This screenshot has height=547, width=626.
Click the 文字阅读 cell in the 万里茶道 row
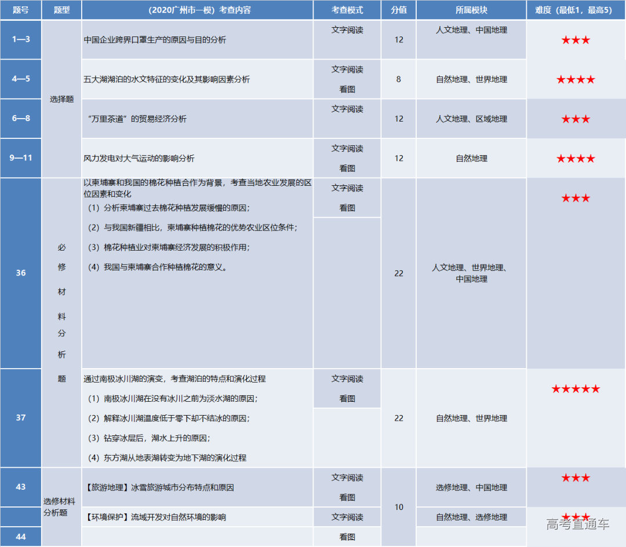point(347,109)
